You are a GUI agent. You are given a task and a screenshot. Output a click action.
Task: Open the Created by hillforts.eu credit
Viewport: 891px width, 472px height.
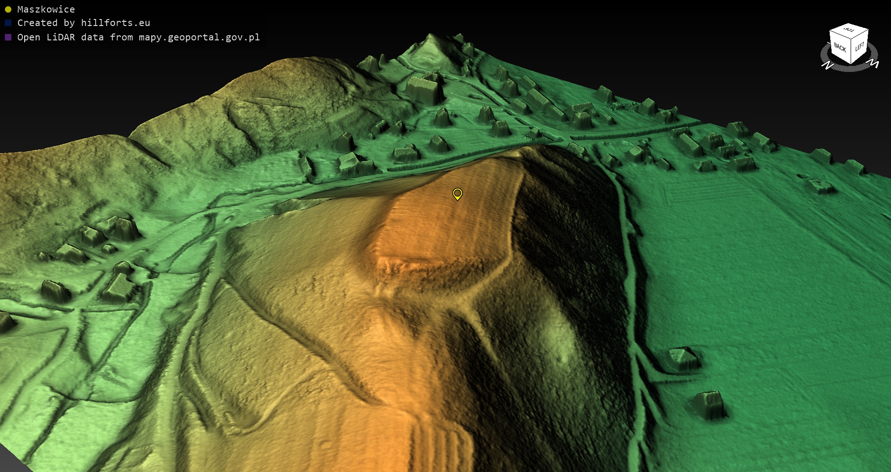[x=84, y=23]
